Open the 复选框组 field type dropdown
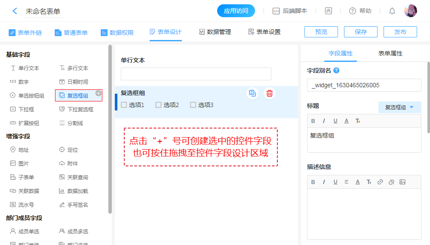This screenshot has height=245, width=430. coord(399,107)
